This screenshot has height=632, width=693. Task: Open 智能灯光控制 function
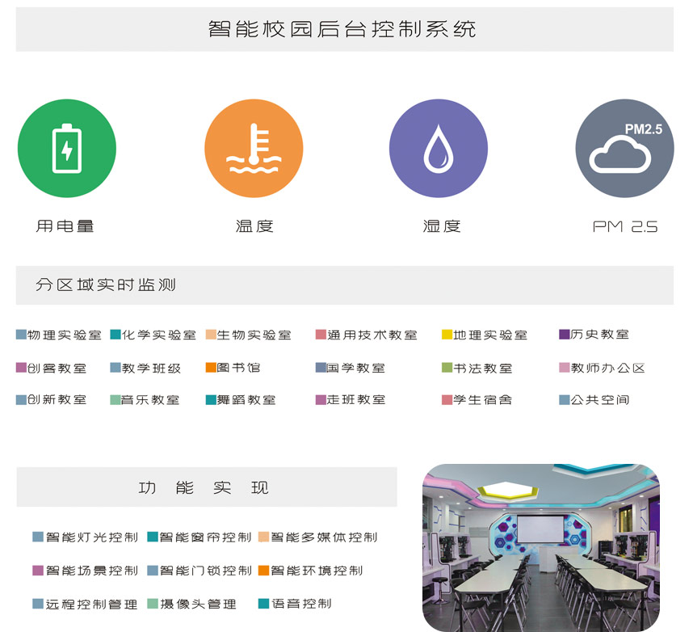click(91, 537)
